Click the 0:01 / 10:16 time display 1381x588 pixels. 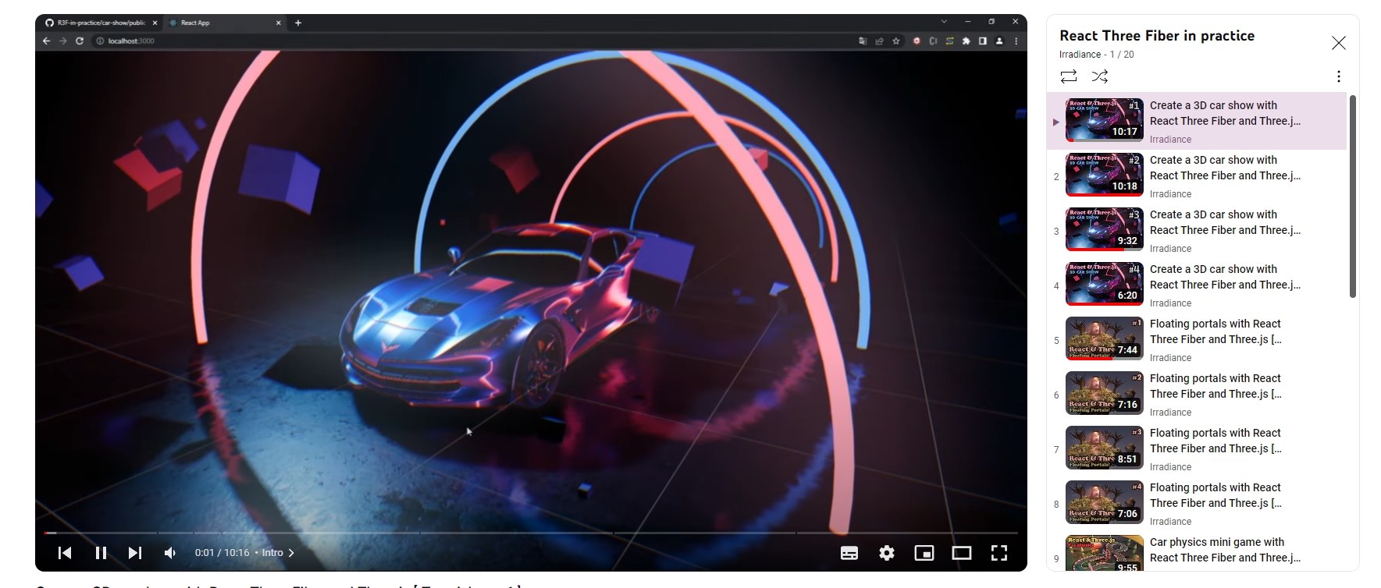coord(222,553)
